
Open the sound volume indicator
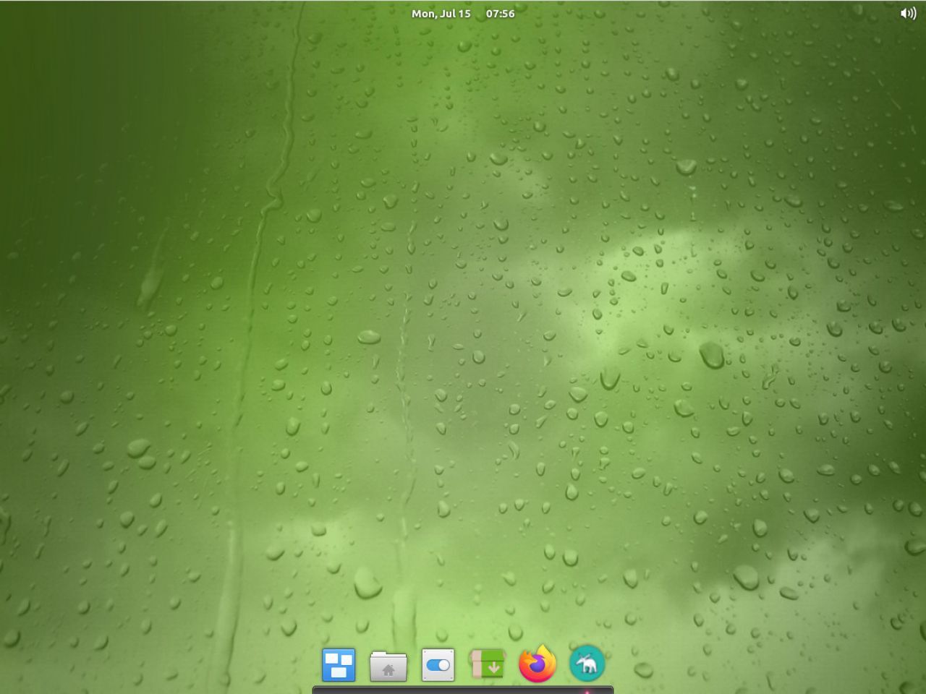908,13
